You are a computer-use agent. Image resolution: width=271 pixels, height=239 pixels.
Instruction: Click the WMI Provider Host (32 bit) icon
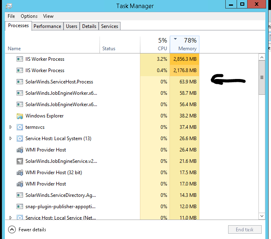(x=20, y=173)
